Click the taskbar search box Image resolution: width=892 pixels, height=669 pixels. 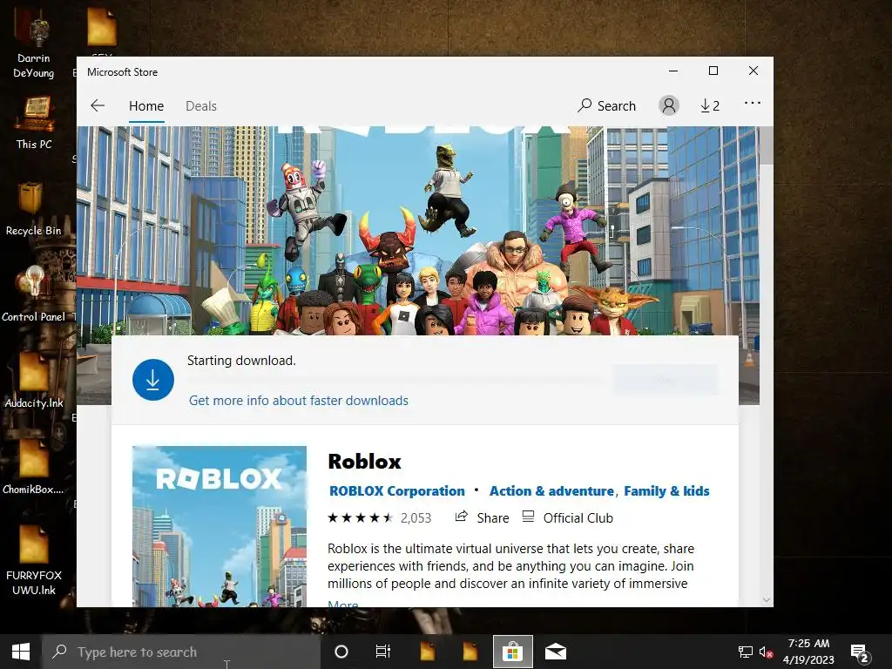(x=181, y=652)
